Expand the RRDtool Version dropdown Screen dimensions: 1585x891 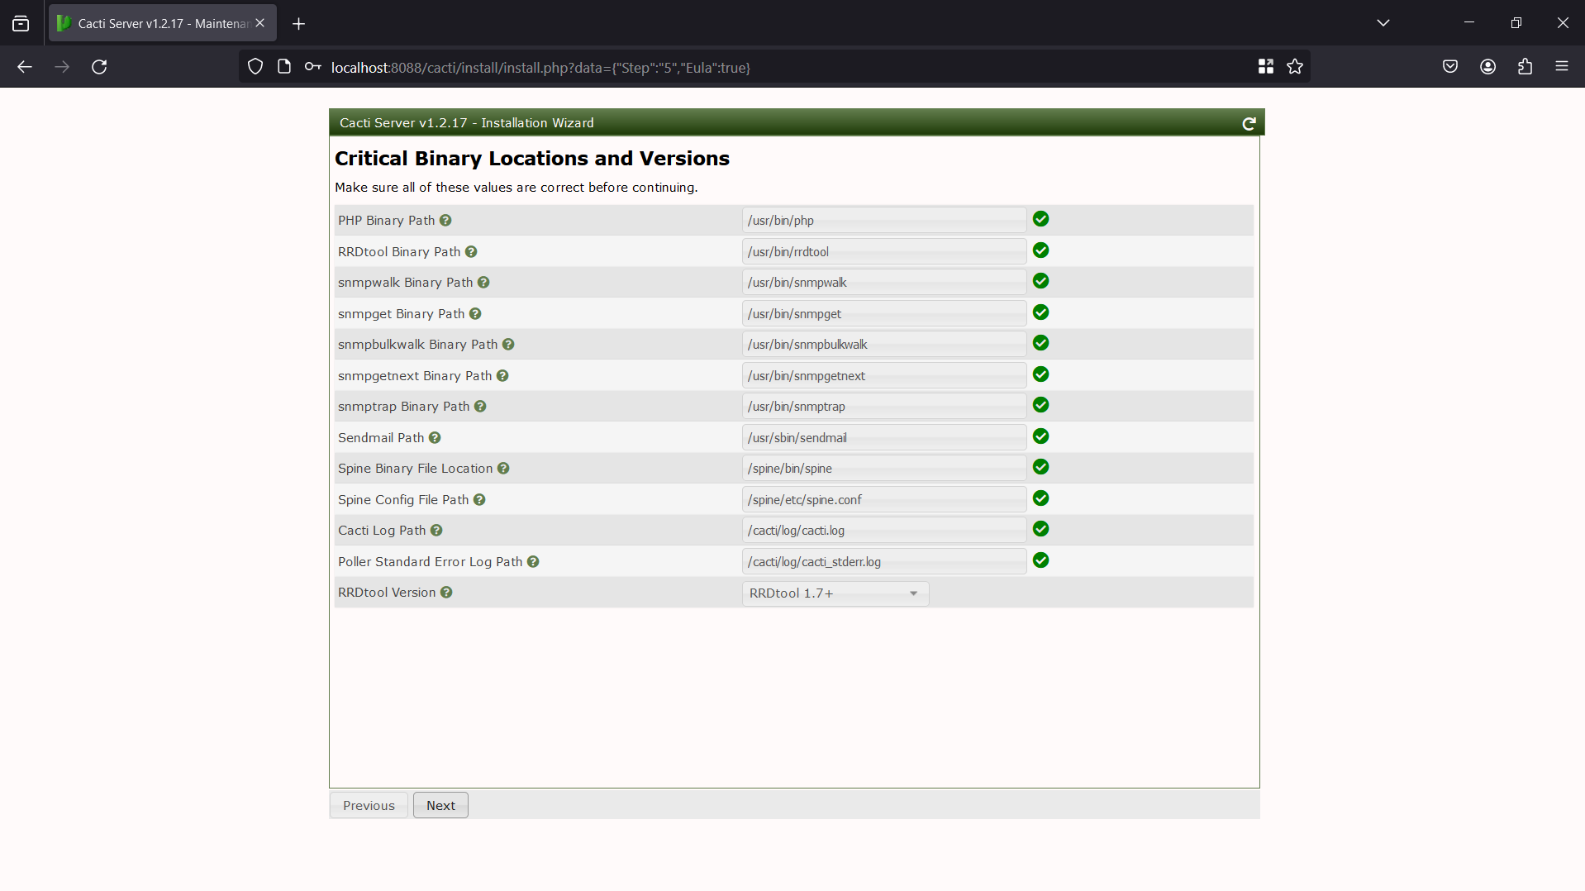[835, 593]
